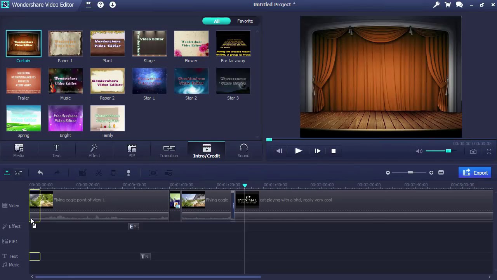Image resolution: width=497 pixels, height=280 pixels.
Task: Click the key register icon
Action: click(x=436, y=5)
